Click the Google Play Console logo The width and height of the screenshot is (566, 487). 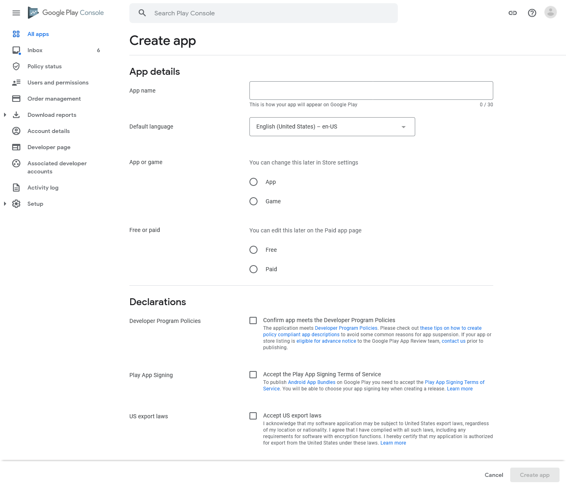[66, 13]
